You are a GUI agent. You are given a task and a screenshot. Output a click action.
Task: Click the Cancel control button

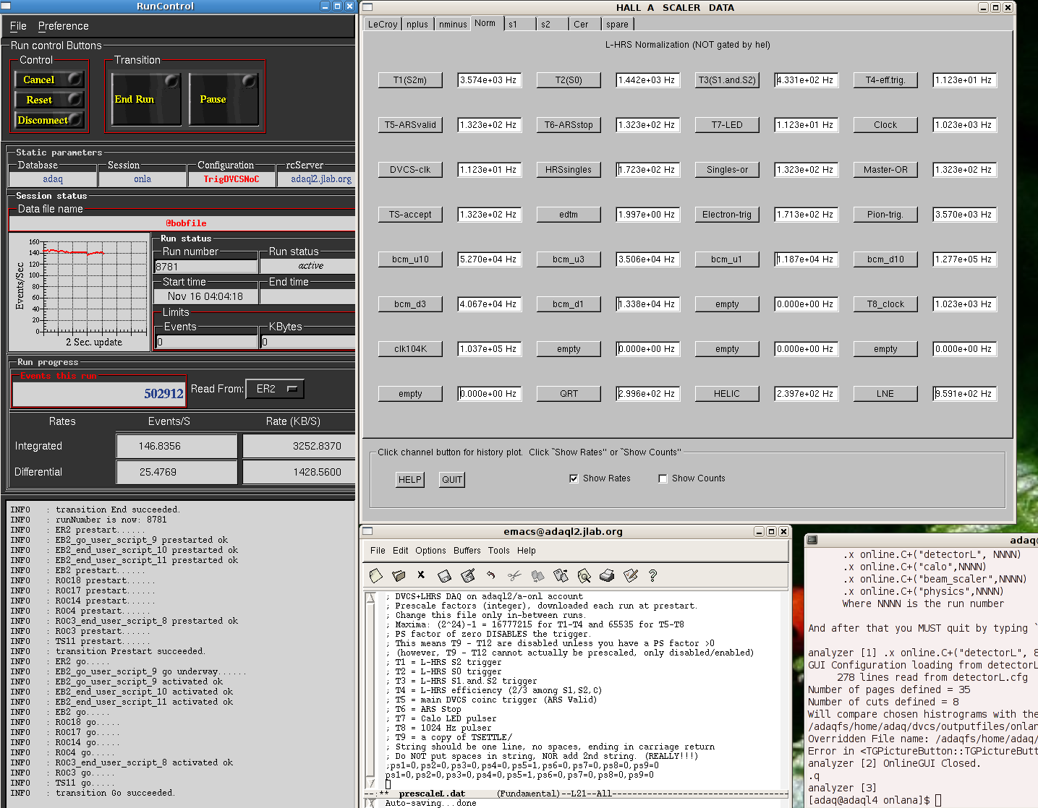49,79
